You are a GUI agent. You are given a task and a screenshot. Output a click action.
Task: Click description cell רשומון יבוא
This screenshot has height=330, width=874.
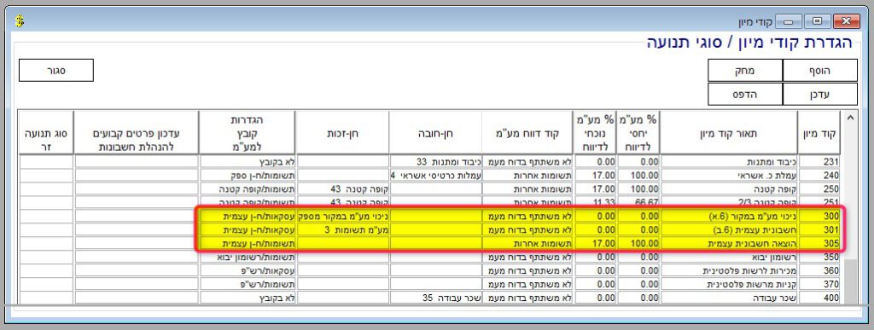(729, 257)
